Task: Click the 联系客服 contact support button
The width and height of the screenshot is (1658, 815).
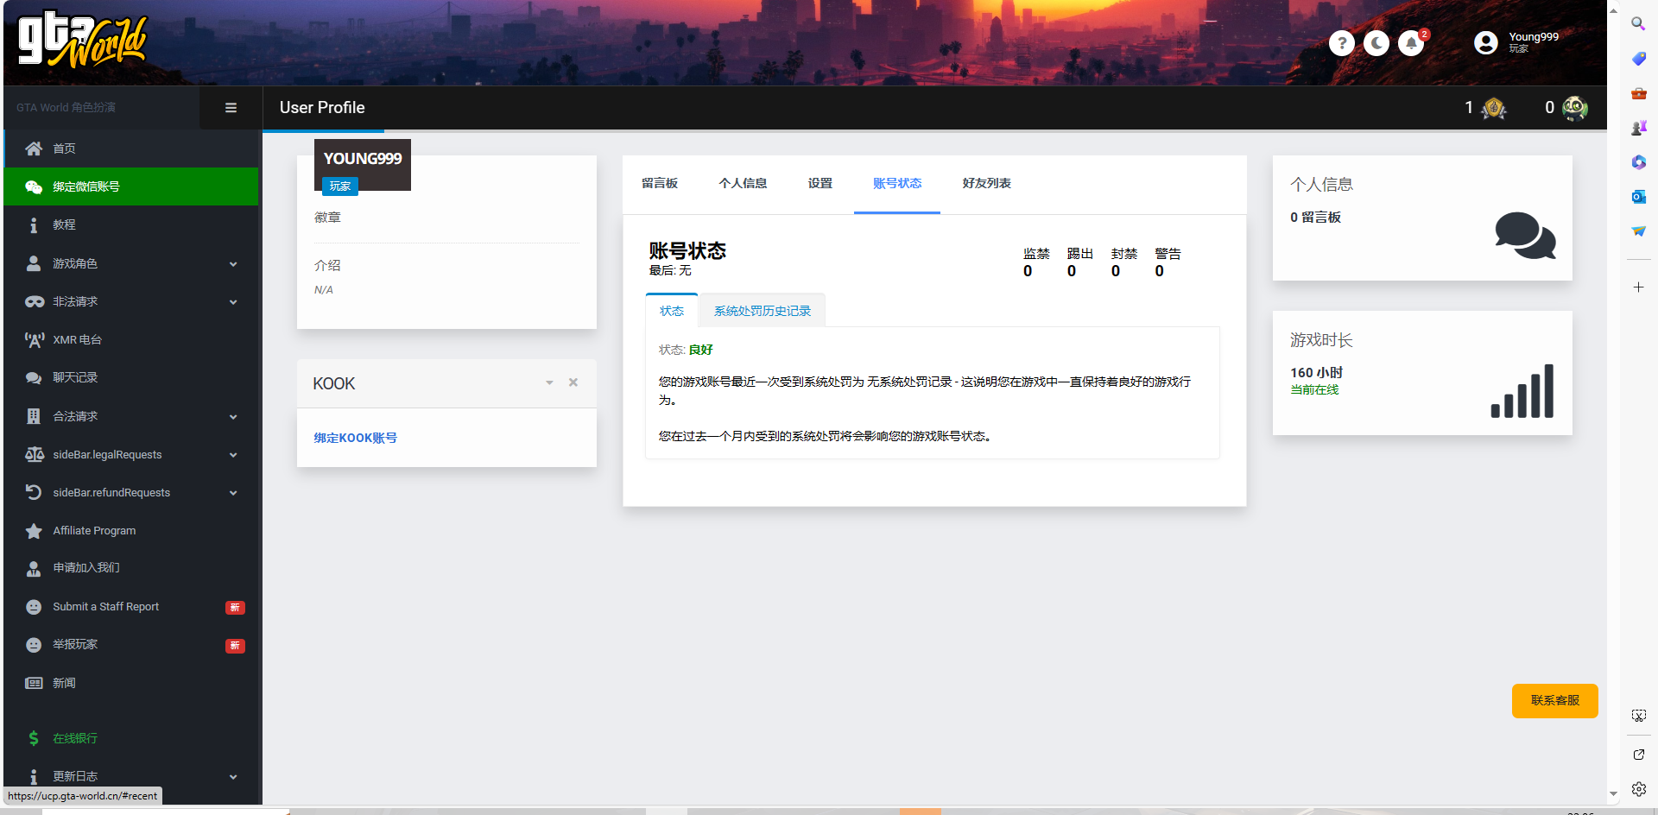Action: 1554,700
